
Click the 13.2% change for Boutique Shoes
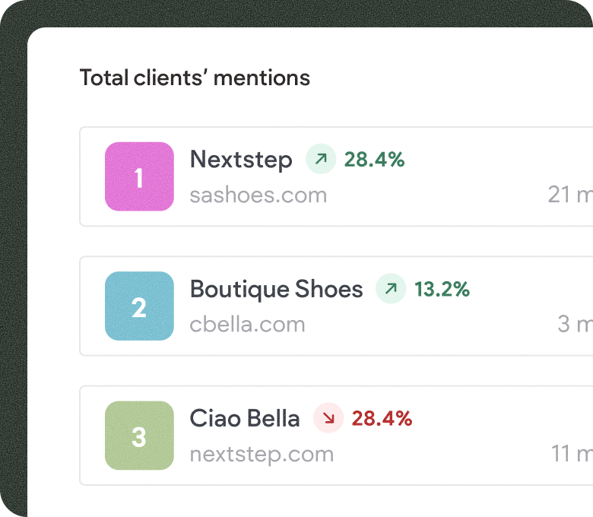coord(442,289)
